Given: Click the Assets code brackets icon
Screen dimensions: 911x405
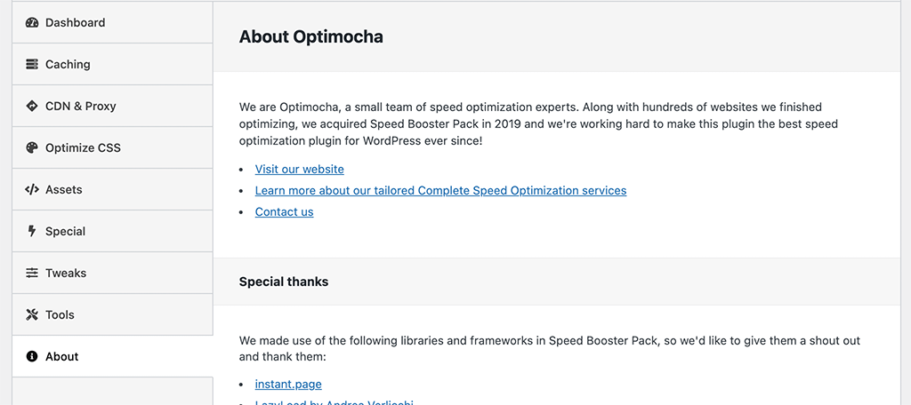Looking at the screenshot, I should pyautogui.click(x=32, y=190).
